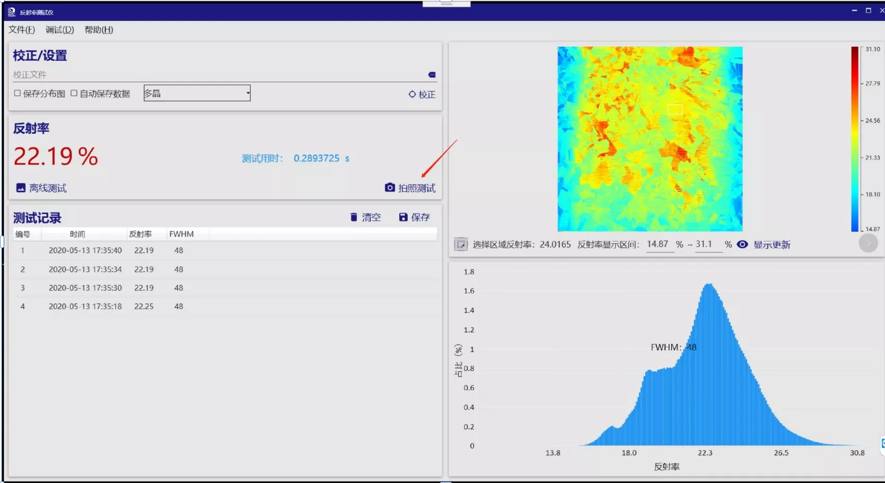Click the application logo icon in title bar
Image resolution: width=885 pixels, height=483 pixels.
pos(11,12)
